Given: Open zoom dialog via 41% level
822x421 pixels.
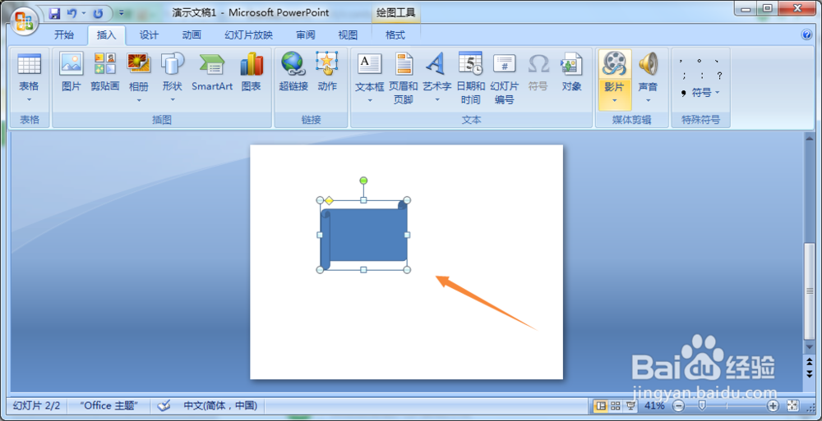Looking at the screenshot, I should pos(654,405).
